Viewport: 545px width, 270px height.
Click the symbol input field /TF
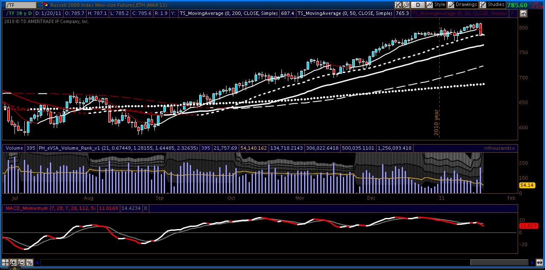tap(21, 5)
